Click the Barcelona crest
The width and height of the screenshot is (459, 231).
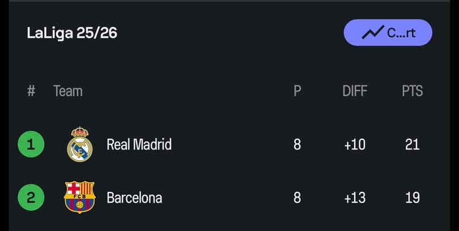(x=79, y=197)
